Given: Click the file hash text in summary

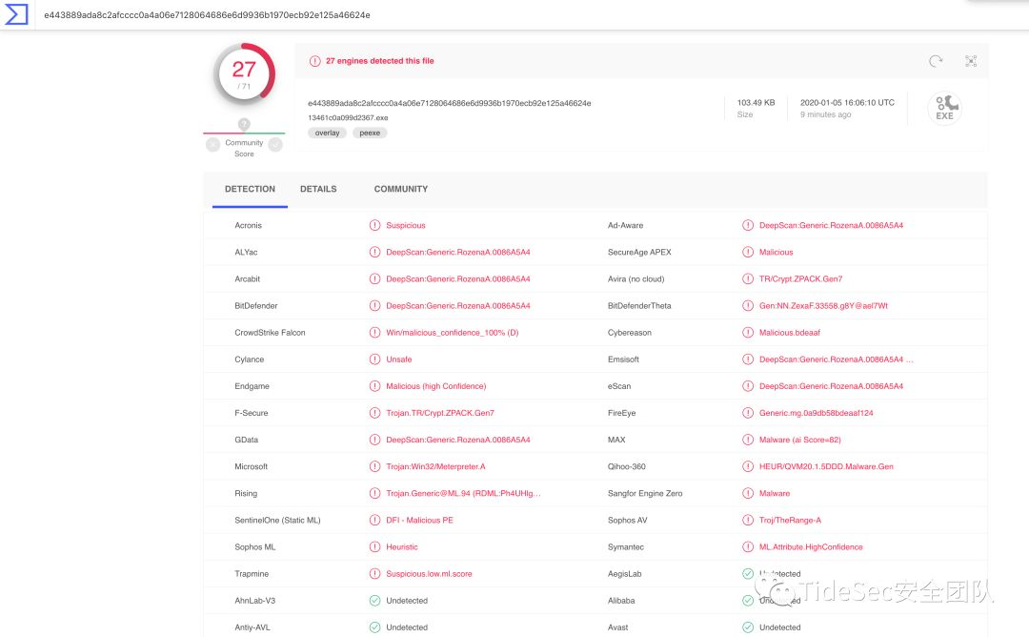Looking at the screenshot, I should pyautogui.click(x=450, y=103).
